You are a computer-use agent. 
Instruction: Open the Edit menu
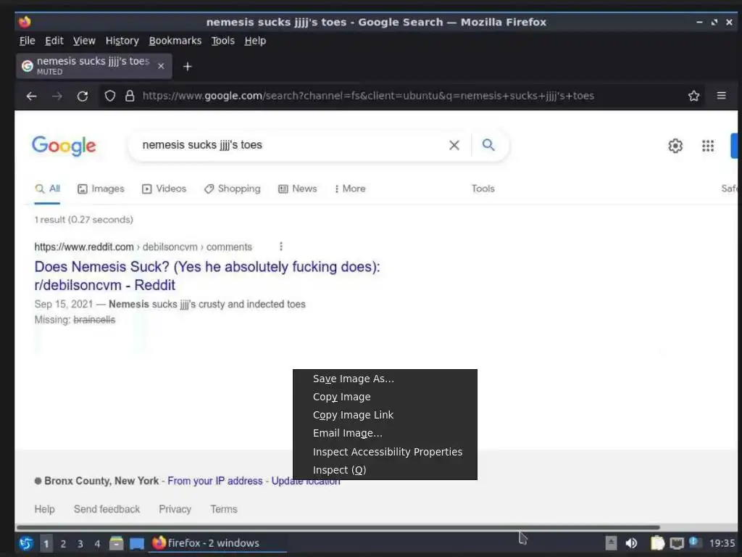click(x=54, y=41)
